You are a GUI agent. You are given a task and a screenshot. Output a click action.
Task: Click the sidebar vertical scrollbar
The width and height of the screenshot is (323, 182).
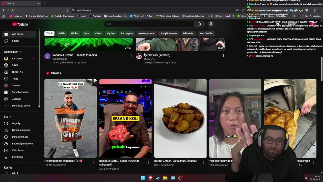[40, 68]
